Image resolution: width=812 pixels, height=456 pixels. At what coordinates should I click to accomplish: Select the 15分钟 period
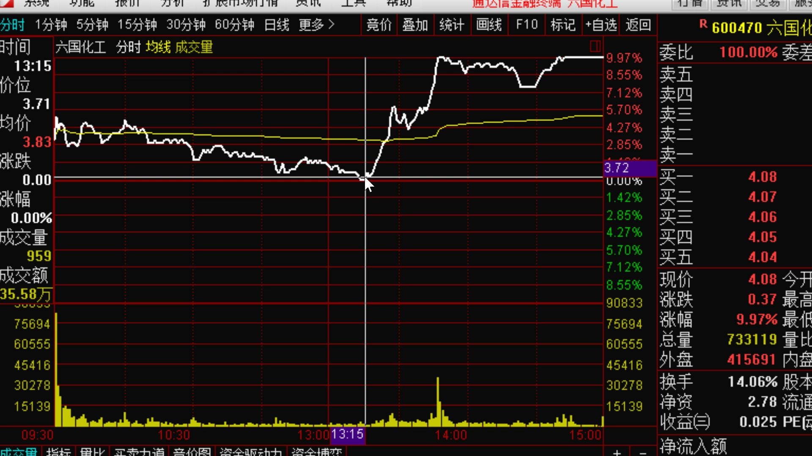pyautogui.click(x=137, y=25)
